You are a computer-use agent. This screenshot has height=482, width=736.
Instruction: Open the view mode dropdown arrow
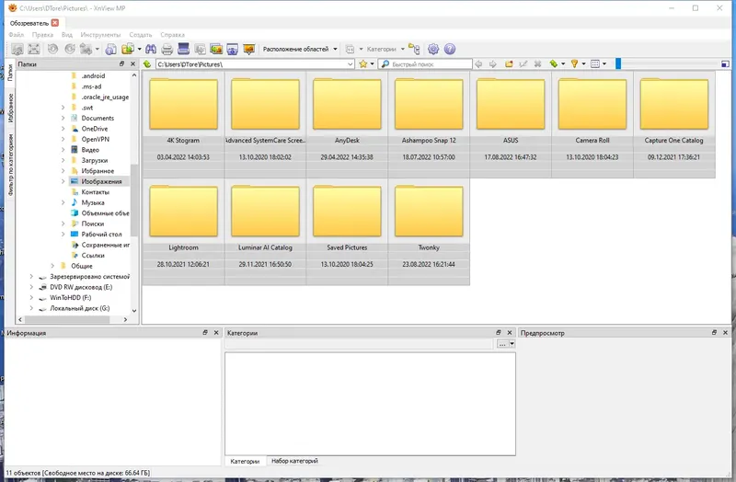[x=604, y=63]
